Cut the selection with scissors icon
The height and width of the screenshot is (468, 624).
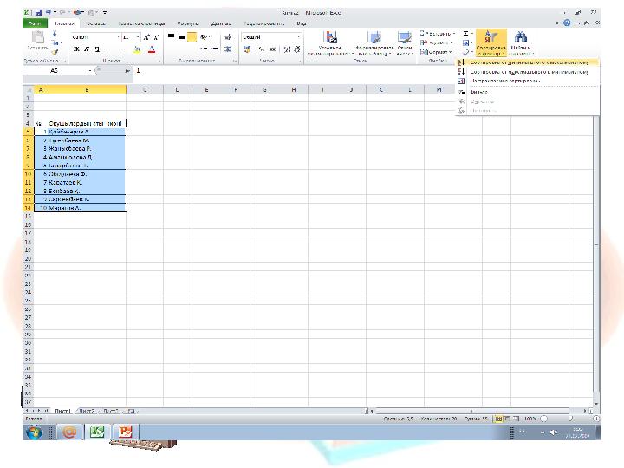pyautogui.click(x=55, y=34)
